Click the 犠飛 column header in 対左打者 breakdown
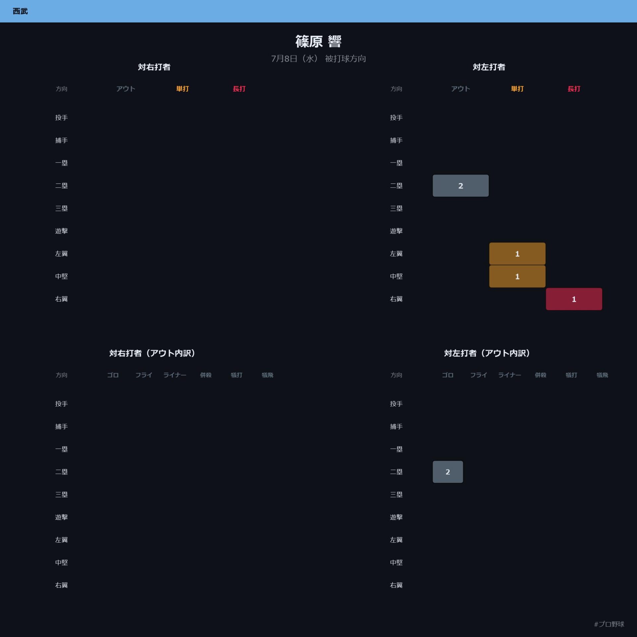 (602, 375)
